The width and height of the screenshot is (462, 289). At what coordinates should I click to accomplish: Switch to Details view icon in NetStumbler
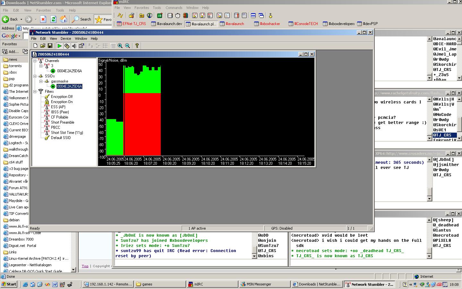pyautogui.click(x=113, y=46)
